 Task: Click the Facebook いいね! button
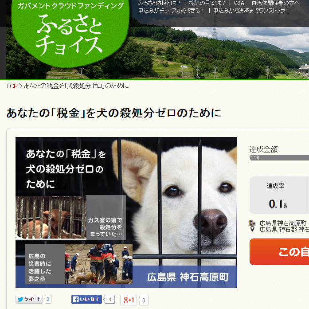(x=86, y=299)
